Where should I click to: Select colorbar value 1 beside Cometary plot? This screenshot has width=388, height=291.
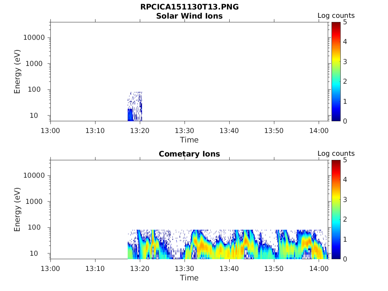coord(345,239)
